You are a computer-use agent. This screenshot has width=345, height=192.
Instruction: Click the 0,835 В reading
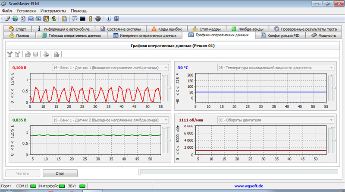point(19,120)
